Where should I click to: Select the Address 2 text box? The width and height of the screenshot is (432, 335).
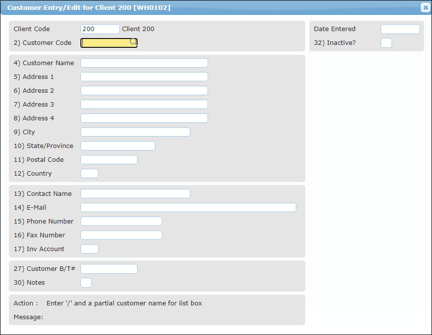click(144, 91)
